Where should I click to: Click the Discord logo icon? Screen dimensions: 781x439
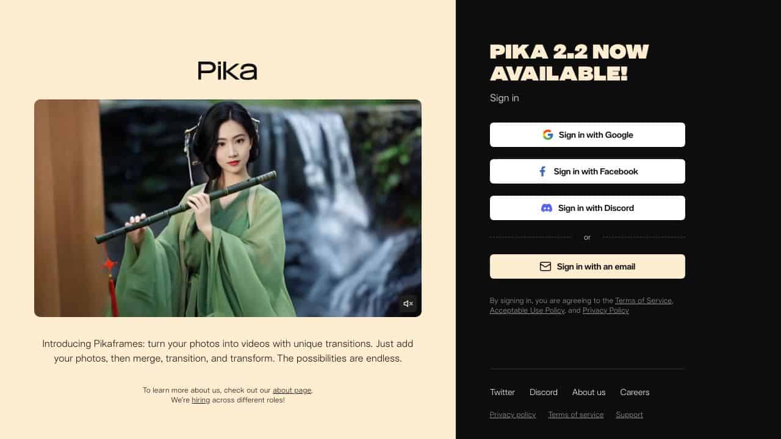point(547,208)
